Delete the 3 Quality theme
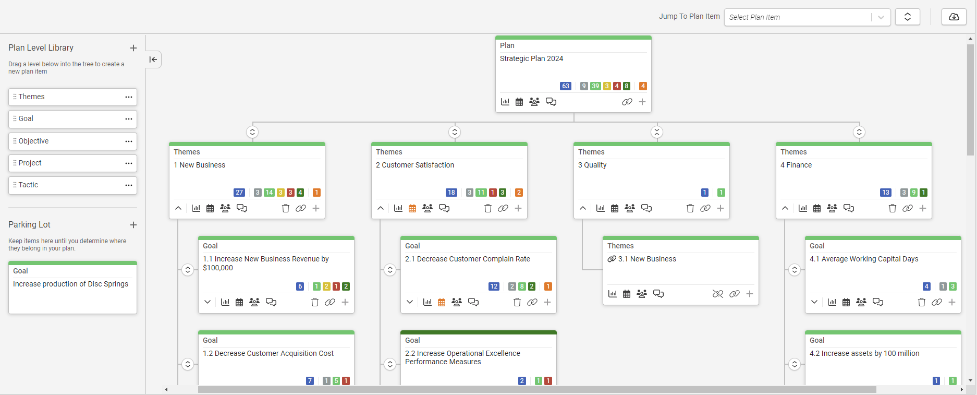The image size is (977, 395). 690,208
